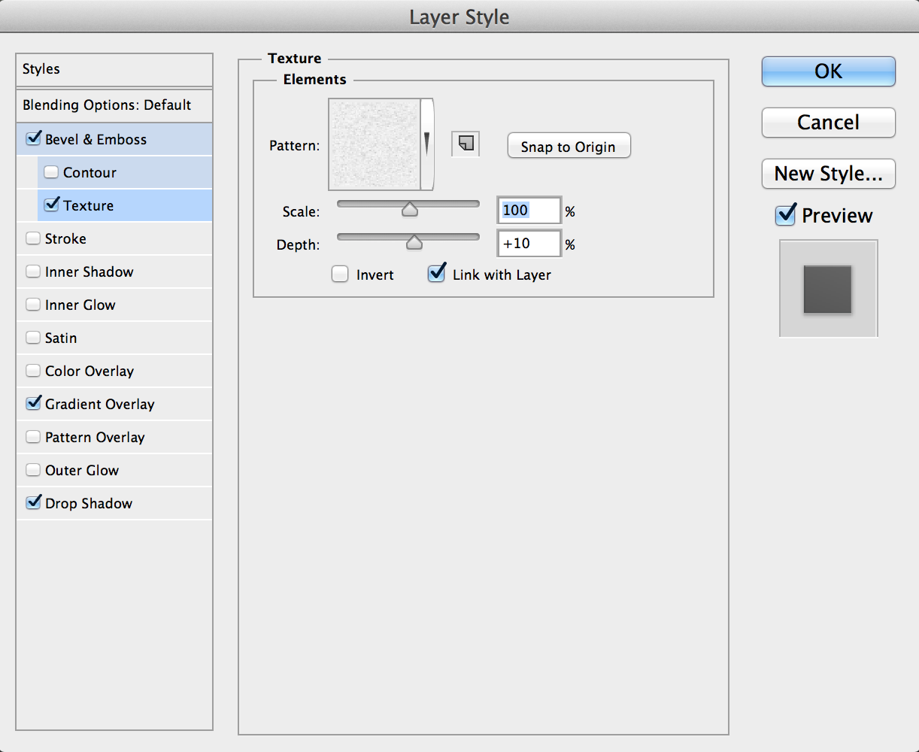The height and width of the screenshot is (752, 919).
Task: Turn off the Preview checkbox
Action: pyautogui.click(x=785, y=216)
